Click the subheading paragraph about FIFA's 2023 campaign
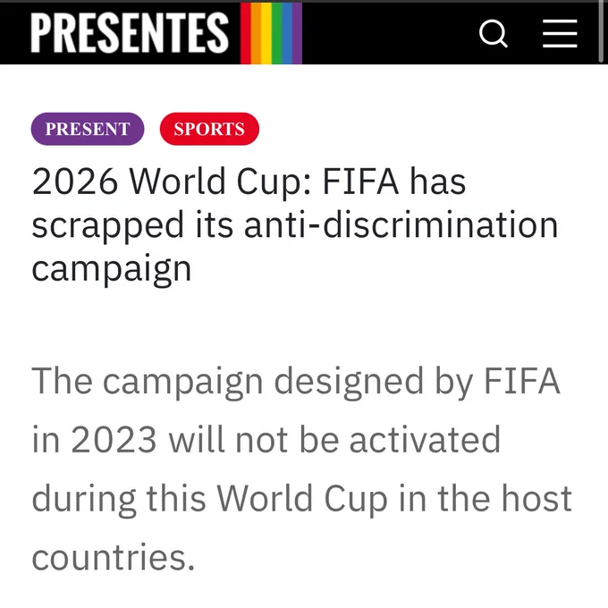This screenshot has width=608, height=608. [x=301, y=469]
